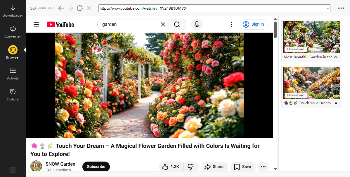The width and height of the screenshot is (350, 177).
Task: Click the YouTube search magnifier button
Action: coord(177,24)
